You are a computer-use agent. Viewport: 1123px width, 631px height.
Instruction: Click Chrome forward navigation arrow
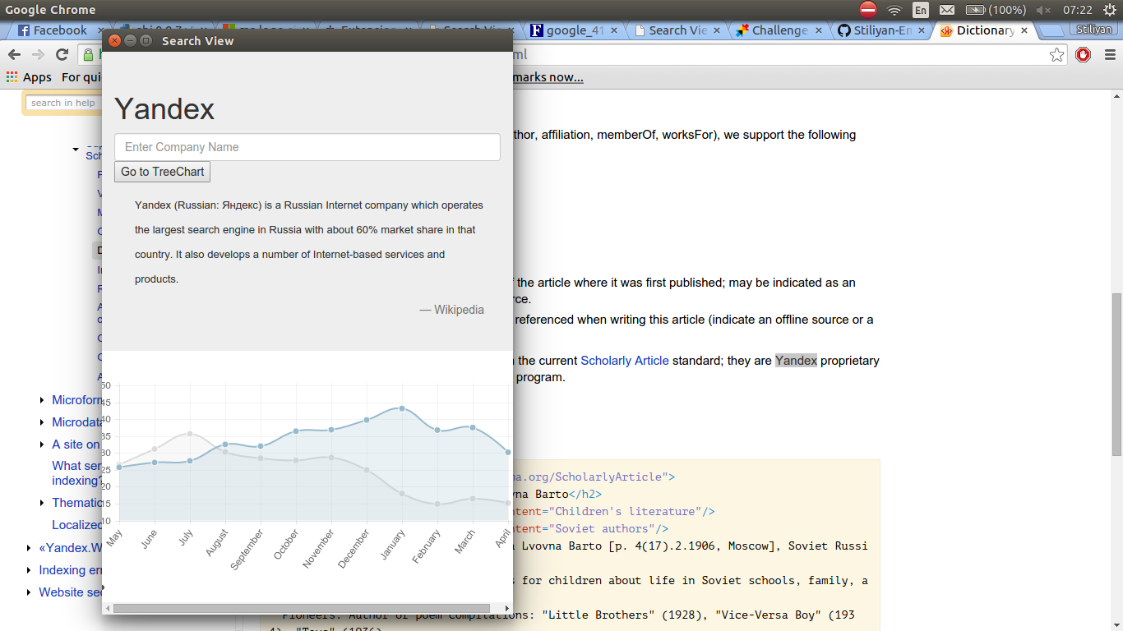coord(38,55)
